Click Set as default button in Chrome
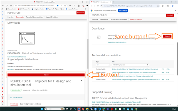The height and width of the screenshot is (111, 178). (123, 11)
